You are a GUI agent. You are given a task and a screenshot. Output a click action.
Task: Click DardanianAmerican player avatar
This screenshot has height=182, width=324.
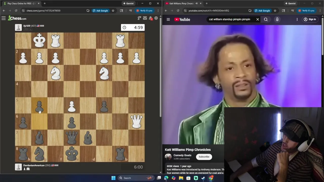pyautogui.click(x=18, y=167)
